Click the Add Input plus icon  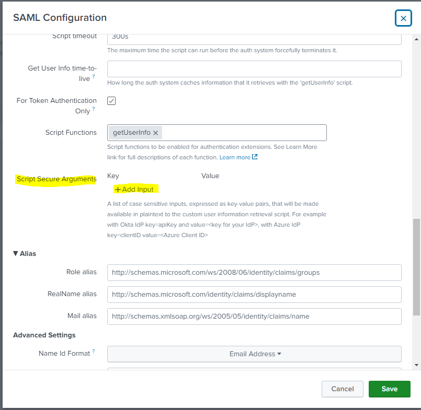[x=118, y=189]
